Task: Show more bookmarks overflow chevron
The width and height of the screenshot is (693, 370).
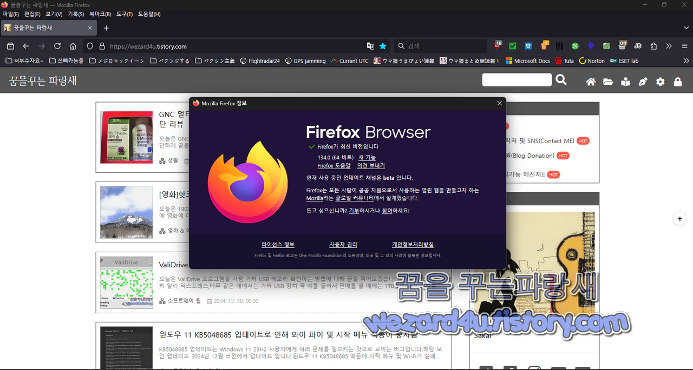Action: click(687, 61)
